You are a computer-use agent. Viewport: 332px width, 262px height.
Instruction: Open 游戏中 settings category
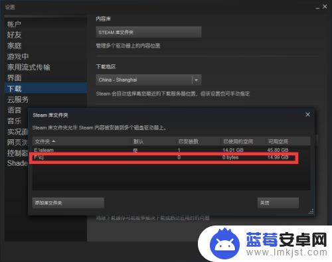coord(18,56)
